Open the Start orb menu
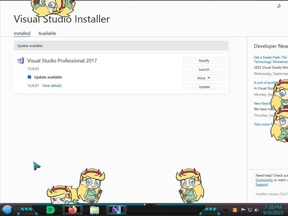This screenshot has height=216, width=288. pos(7,210)
